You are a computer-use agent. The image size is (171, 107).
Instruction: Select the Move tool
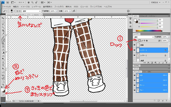[3, 18]
